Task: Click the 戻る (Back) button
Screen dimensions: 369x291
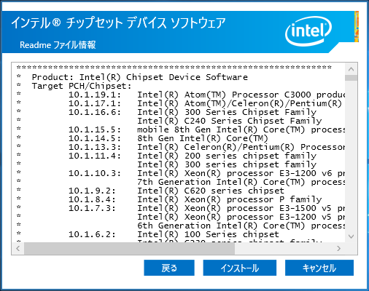Action: click(169, 268)
